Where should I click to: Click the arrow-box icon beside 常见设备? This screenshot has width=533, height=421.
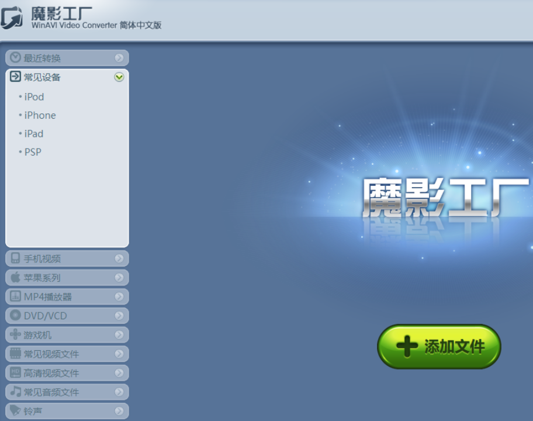15,77
